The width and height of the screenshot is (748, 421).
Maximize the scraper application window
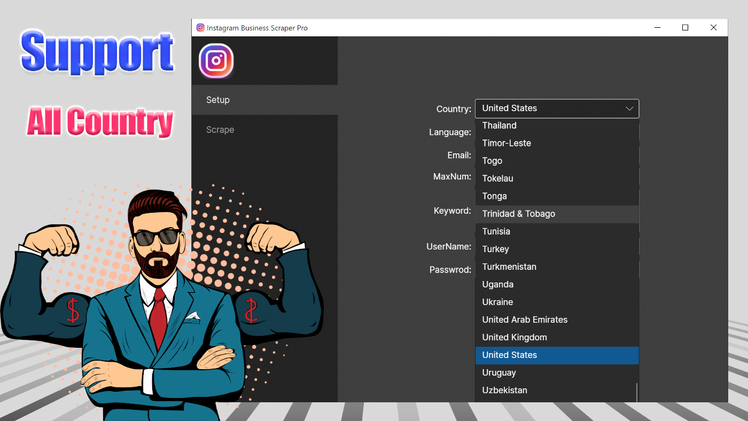coord(685,28)
